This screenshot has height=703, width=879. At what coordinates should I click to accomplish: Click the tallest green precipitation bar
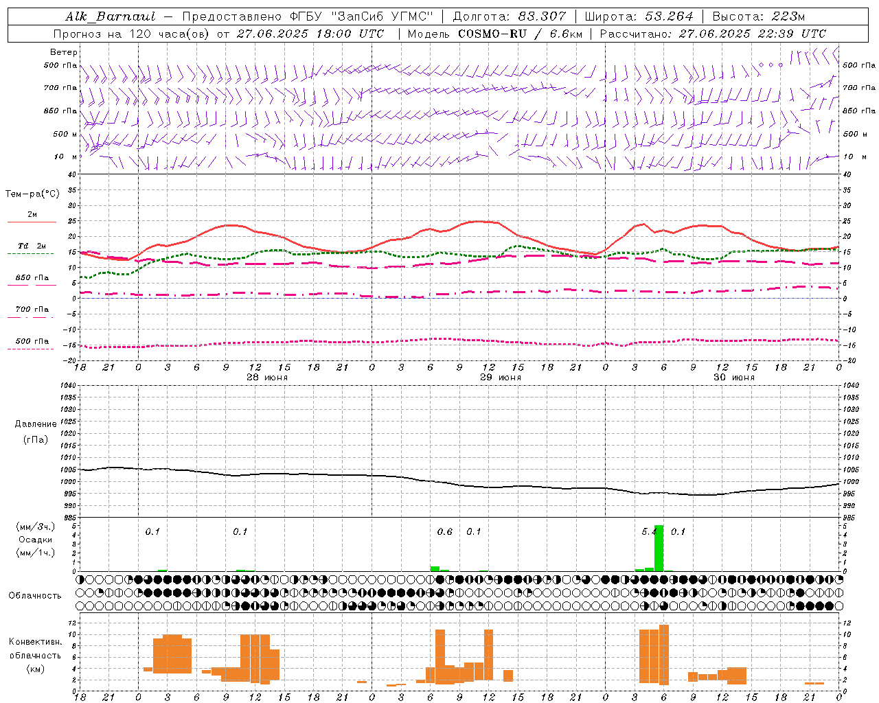[659, 548]
